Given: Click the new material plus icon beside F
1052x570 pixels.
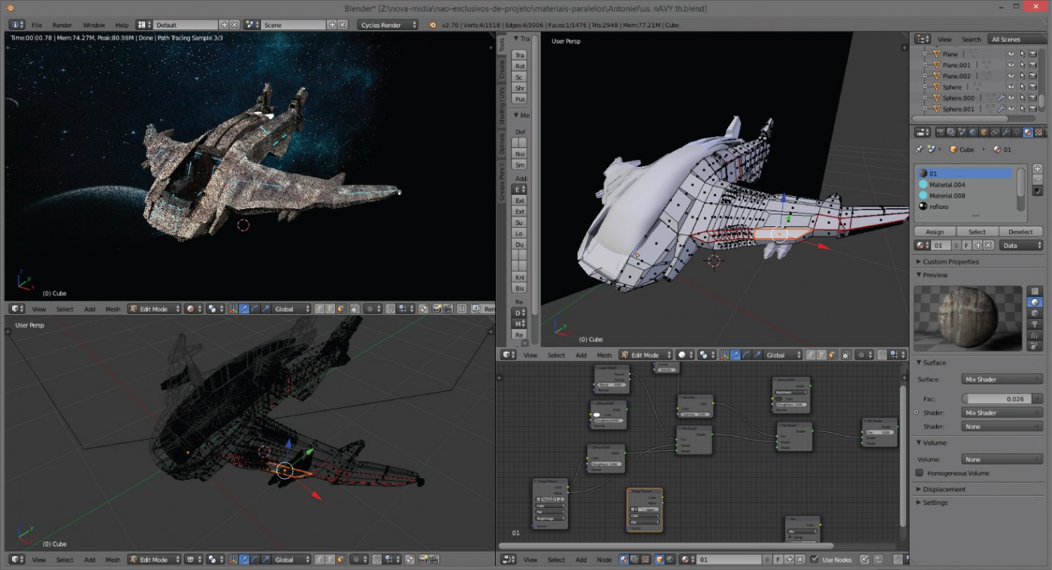Looking at the screenshot, I should tap(978, 245).
